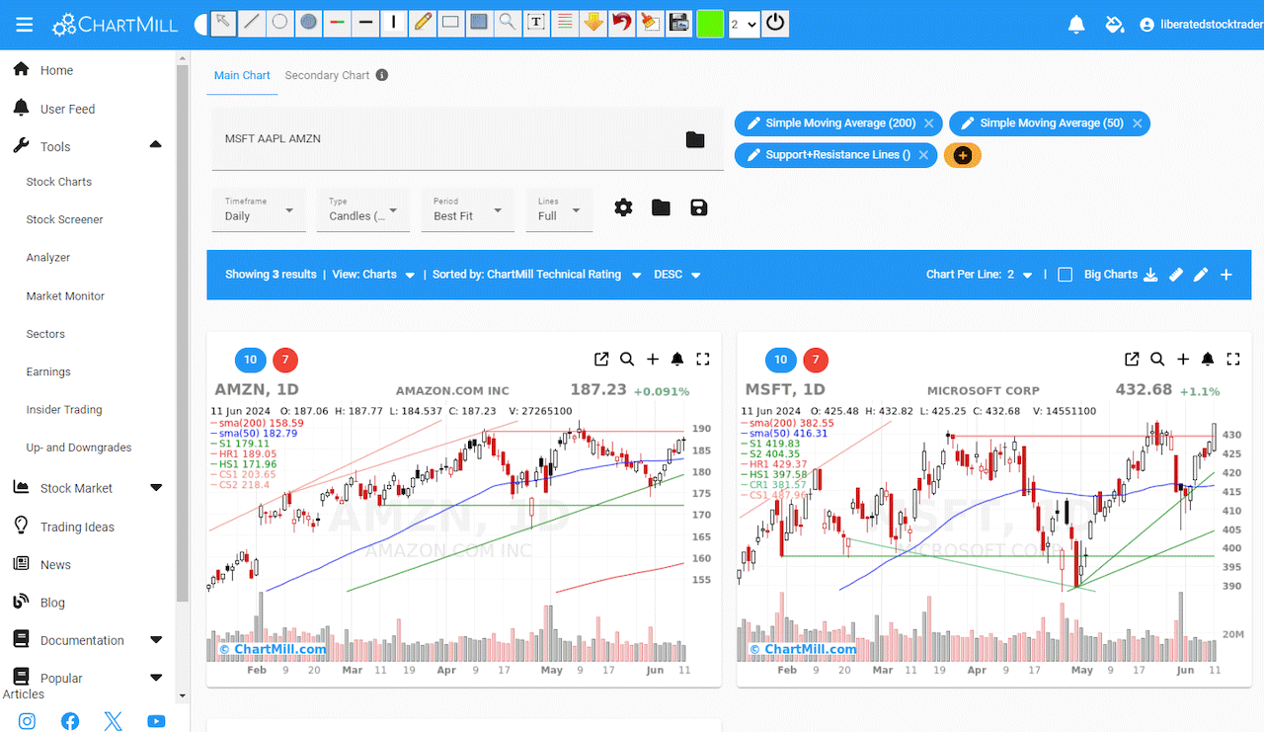1264x732 pixels.
Task: Select the arrow pointer drawing tool
Action: [223, 22]
